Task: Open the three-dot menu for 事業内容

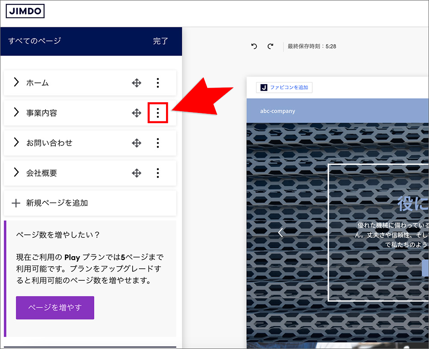Action: click(158, 113)
